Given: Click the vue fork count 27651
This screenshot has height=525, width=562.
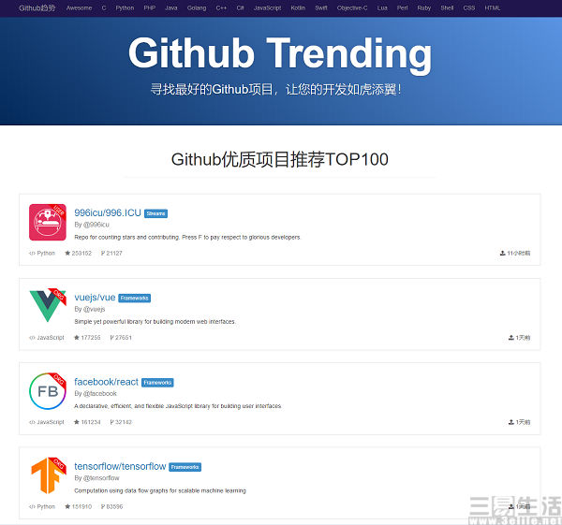Looking at the screenshot, I should (124, 338).
